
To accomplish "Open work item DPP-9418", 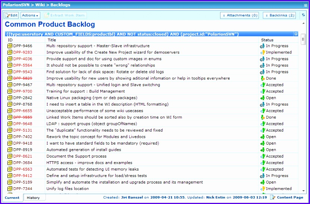I will point(23,143).
